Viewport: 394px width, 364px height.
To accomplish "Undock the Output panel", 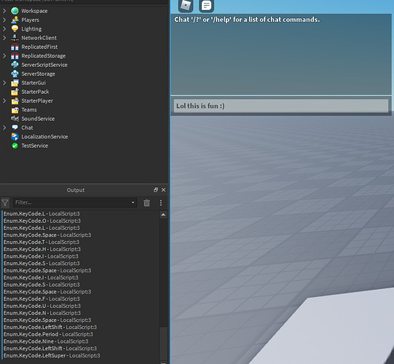I will coord(156,190).
